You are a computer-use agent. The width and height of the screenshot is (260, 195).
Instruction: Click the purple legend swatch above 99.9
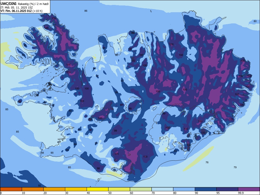[249, 189]
